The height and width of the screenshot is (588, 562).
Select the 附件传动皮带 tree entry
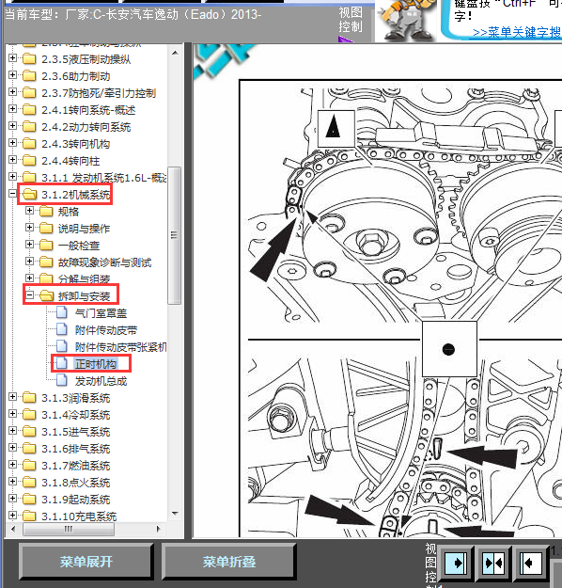tap(106, 330)
